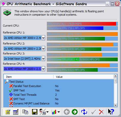
Task: Save results with the floppy disk icon
Action: coord(35,112)
